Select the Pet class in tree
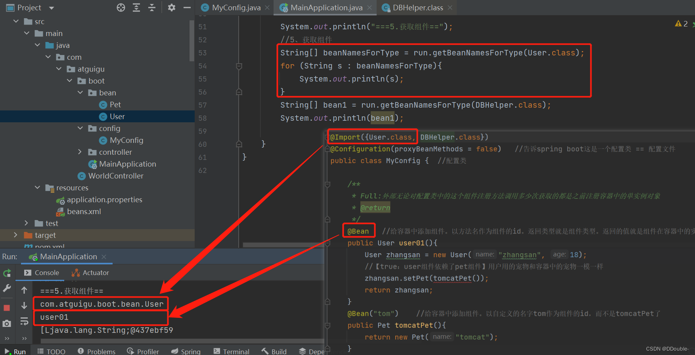695x355 pixels. (110, 104)
